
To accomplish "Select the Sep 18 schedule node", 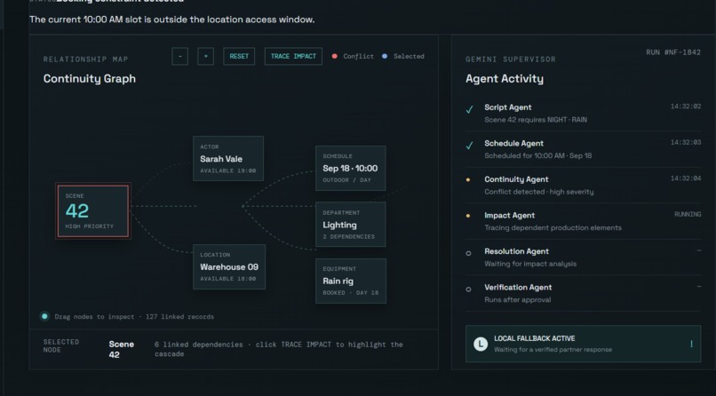I will pyautogui.click(x=351, y=168).
